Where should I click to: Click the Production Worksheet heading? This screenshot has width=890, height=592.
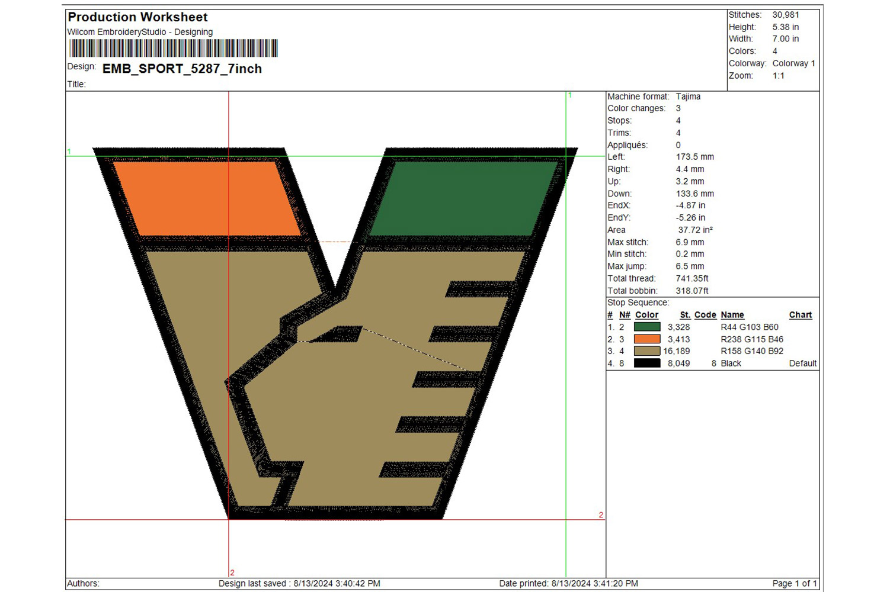[137, 17]
